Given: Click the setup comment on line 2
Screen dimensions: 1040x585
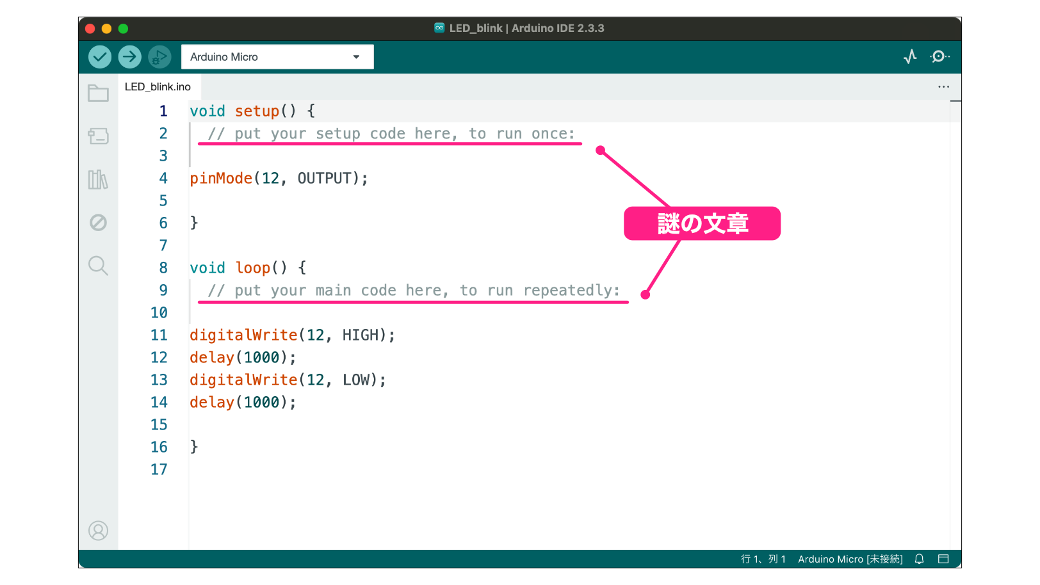Looking at the screenshot, I should click(x=391, y=134).
